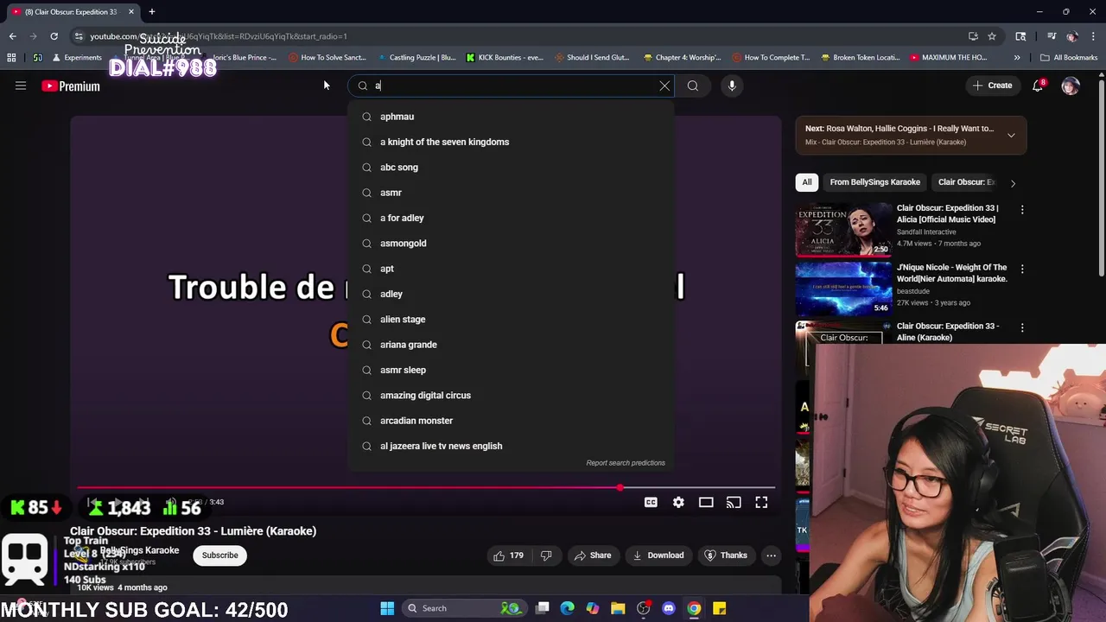Click the Thanks button
1106x622 pixels.
726,555
